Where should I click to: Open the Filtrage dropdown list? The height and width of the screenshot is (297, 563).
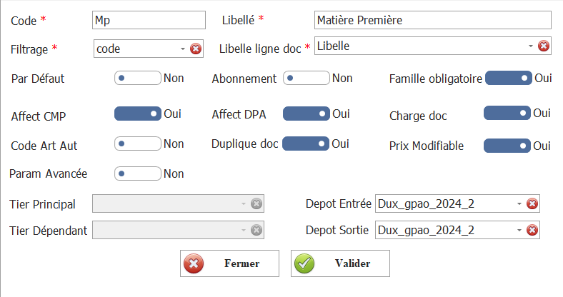[183, 49]
